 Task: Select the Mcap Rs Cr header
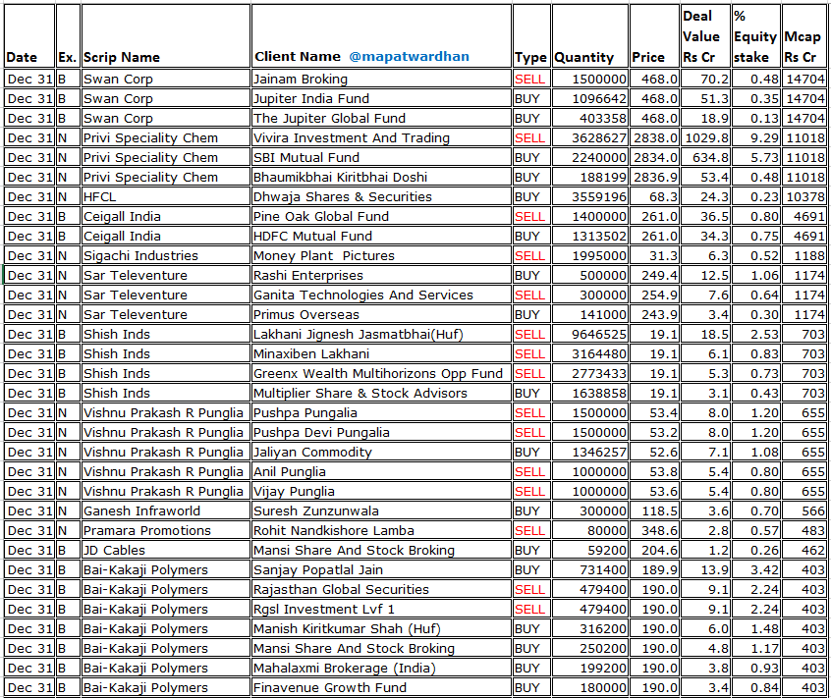803,36
